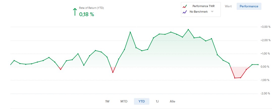Select the Performance view tab
272x109 pixels.
pyautogui.click(x=249, y=6)
